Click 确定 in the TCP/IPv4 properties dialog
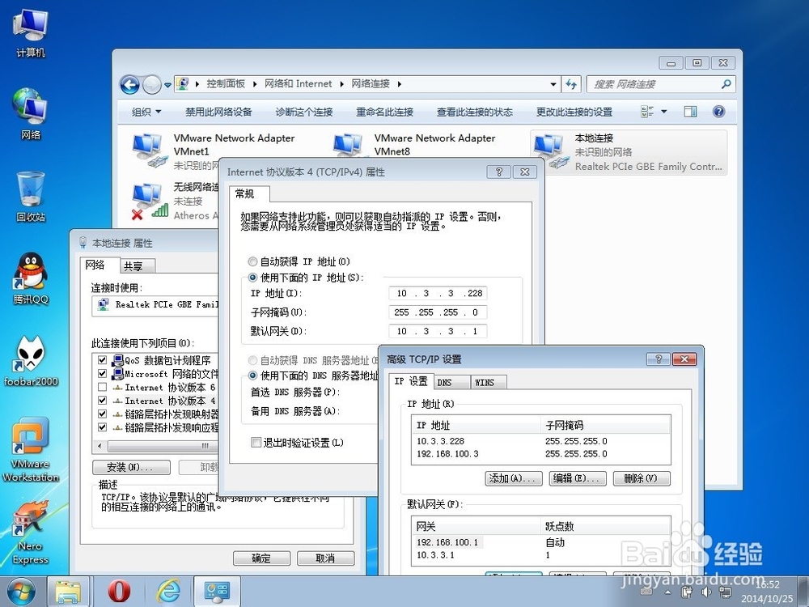 [261, 558]
